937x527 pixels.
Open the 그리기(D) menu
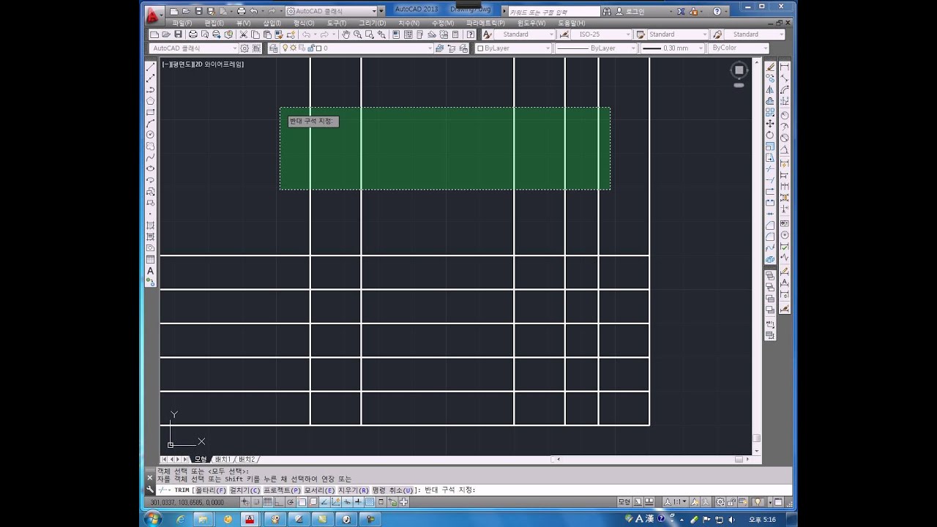click(373, 23)
